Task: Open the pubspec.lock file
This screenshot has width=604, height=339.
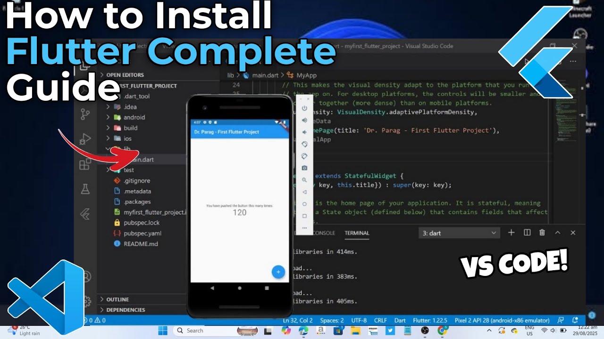Action: (x=142, y=223)
